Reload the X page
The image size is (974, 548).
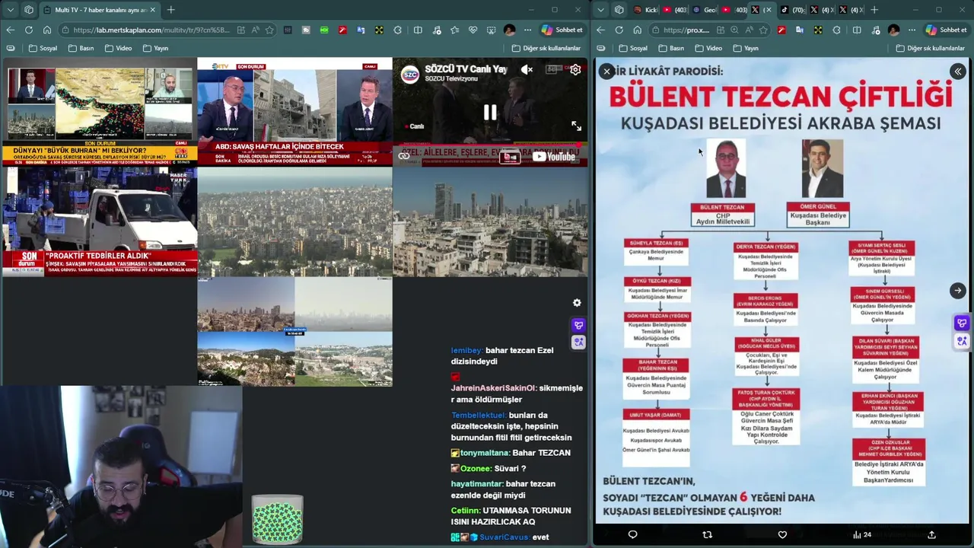point(619,30)
